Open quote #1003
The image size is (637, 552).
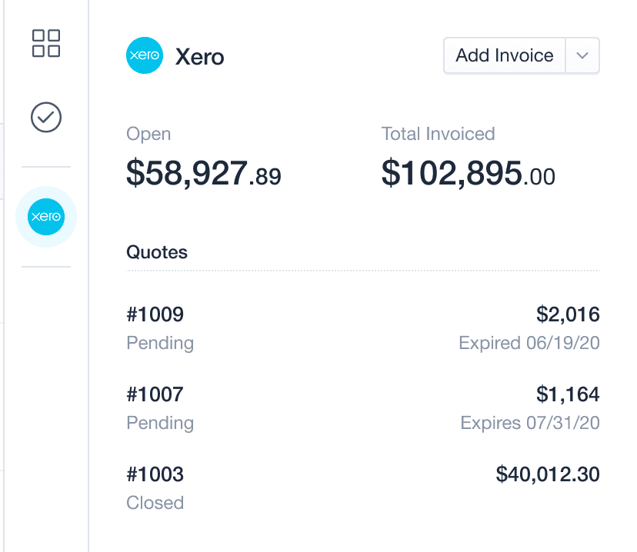pyautogui.click(x=155, y=474)
